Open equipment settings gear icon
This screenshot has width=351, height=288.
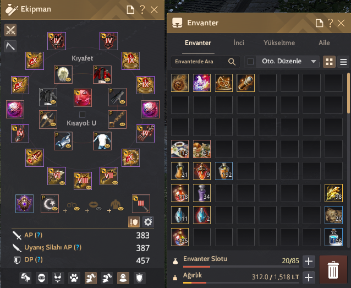pyautogui.click(x=148, y=222)
